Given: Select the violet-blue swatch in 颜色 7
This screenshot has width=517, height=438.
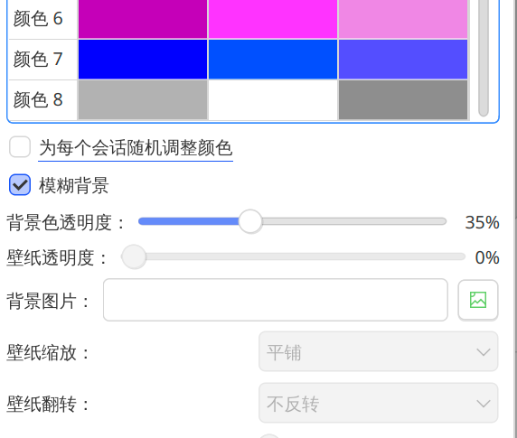Looking at the screenshot, I should click(x=403, y=60).
